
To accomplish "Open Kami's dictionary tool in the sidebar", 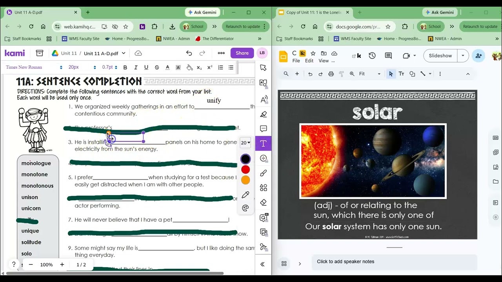I will tap(263, 83).
